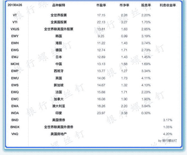This screenshot has width=187, height=155.
Task: Click the 3.17% interest yield value
Action: (x=167, y=120)
